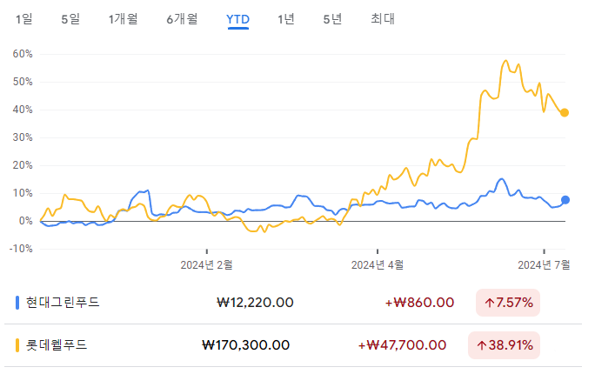Click the 30% y-axis label
This screenshot has width=595, height=374.
[x=23, y=137]
